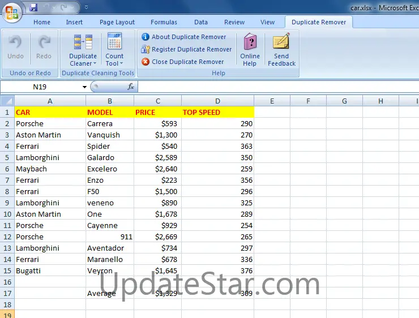Select the Vanquish model cell
The width and height of the screenshot is (419, 318).
coord(110,135)
